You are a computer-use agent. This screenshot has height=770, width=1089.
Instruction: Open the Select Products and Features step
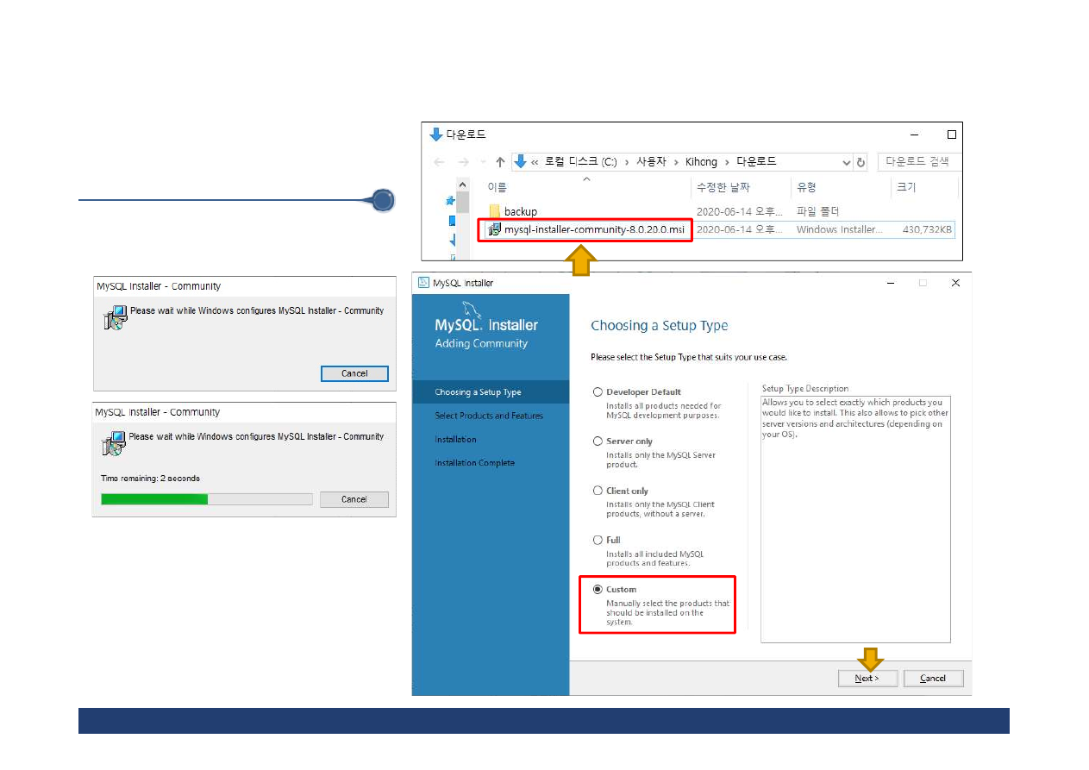coord(489,416)
